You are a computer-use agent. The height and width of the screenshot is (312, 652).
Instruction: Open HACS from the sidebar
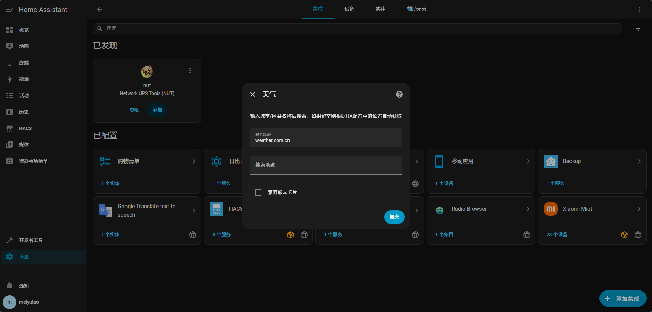[25, 128]
